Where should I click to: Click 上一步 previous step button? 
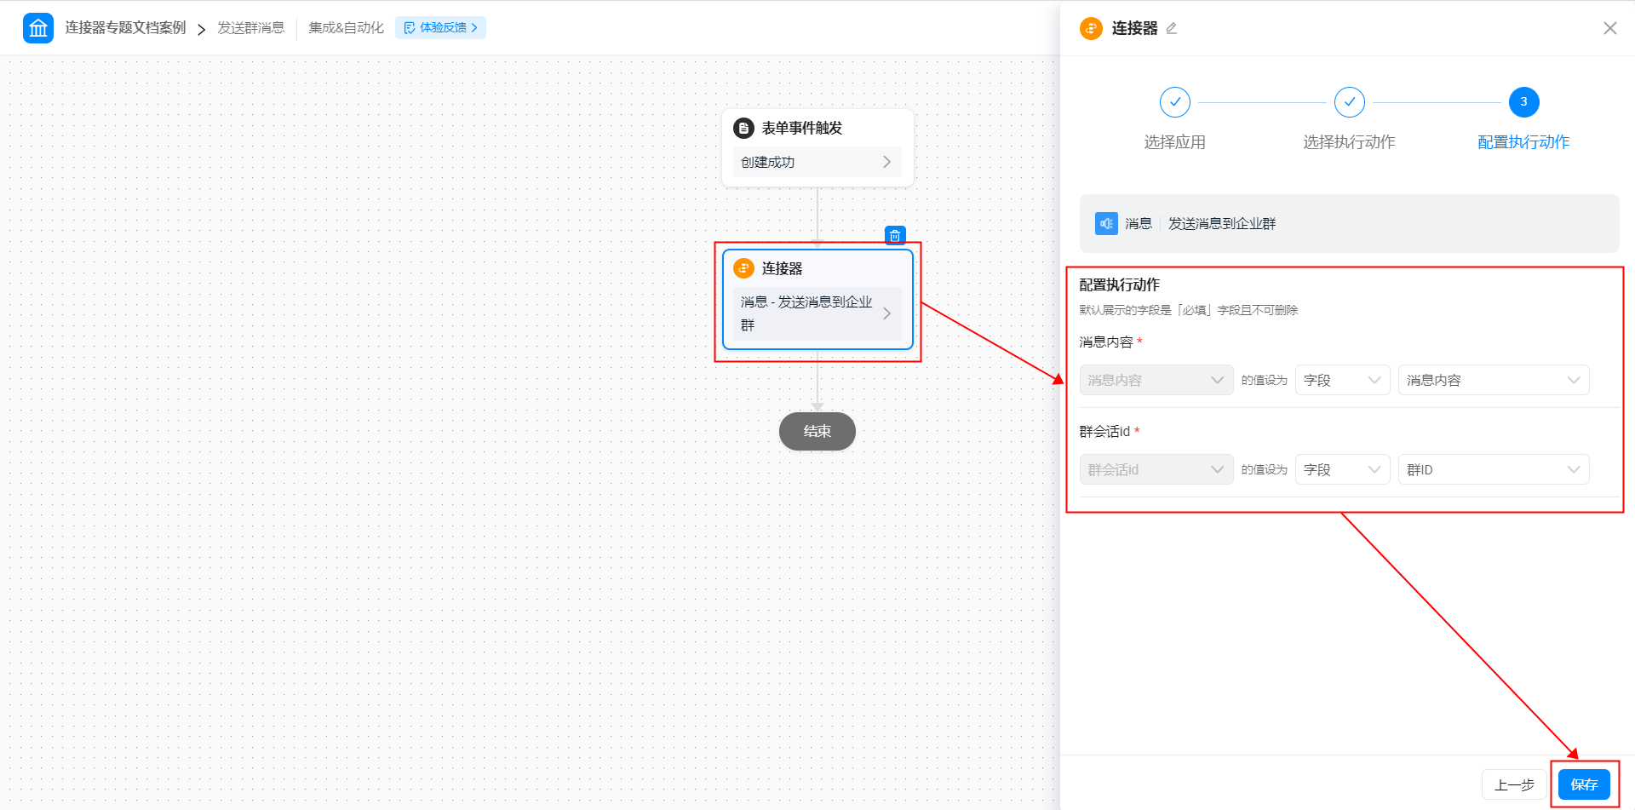tap(1514, 784)
